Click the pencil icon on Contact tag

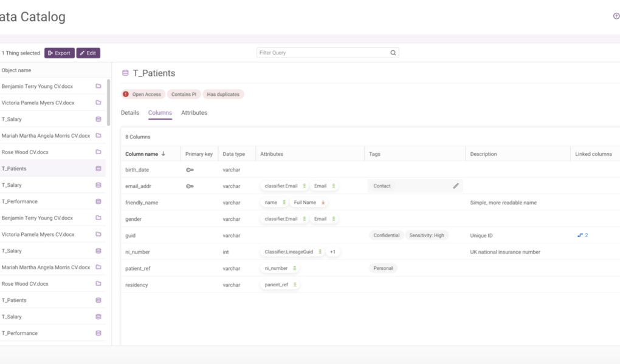point(456,186)
